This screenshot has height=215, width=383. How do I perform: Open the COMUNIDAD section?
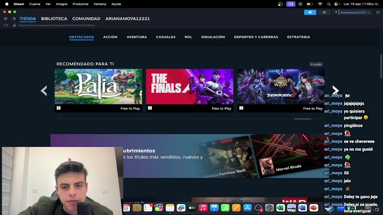click(86, 19)
